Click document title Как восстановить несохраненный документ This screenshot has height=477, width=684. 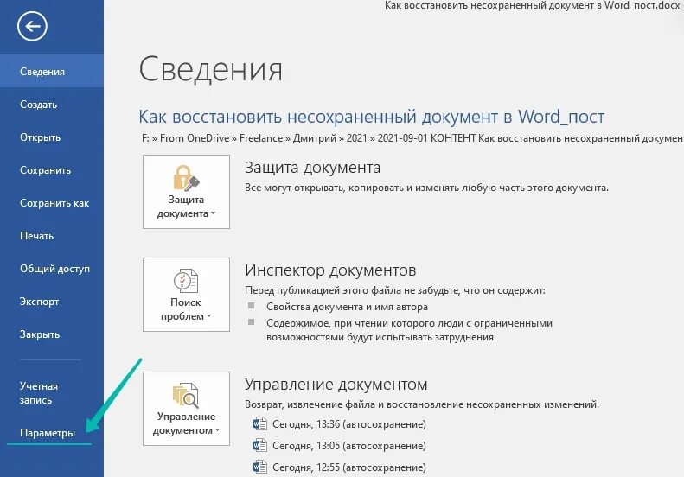(372, 117)
